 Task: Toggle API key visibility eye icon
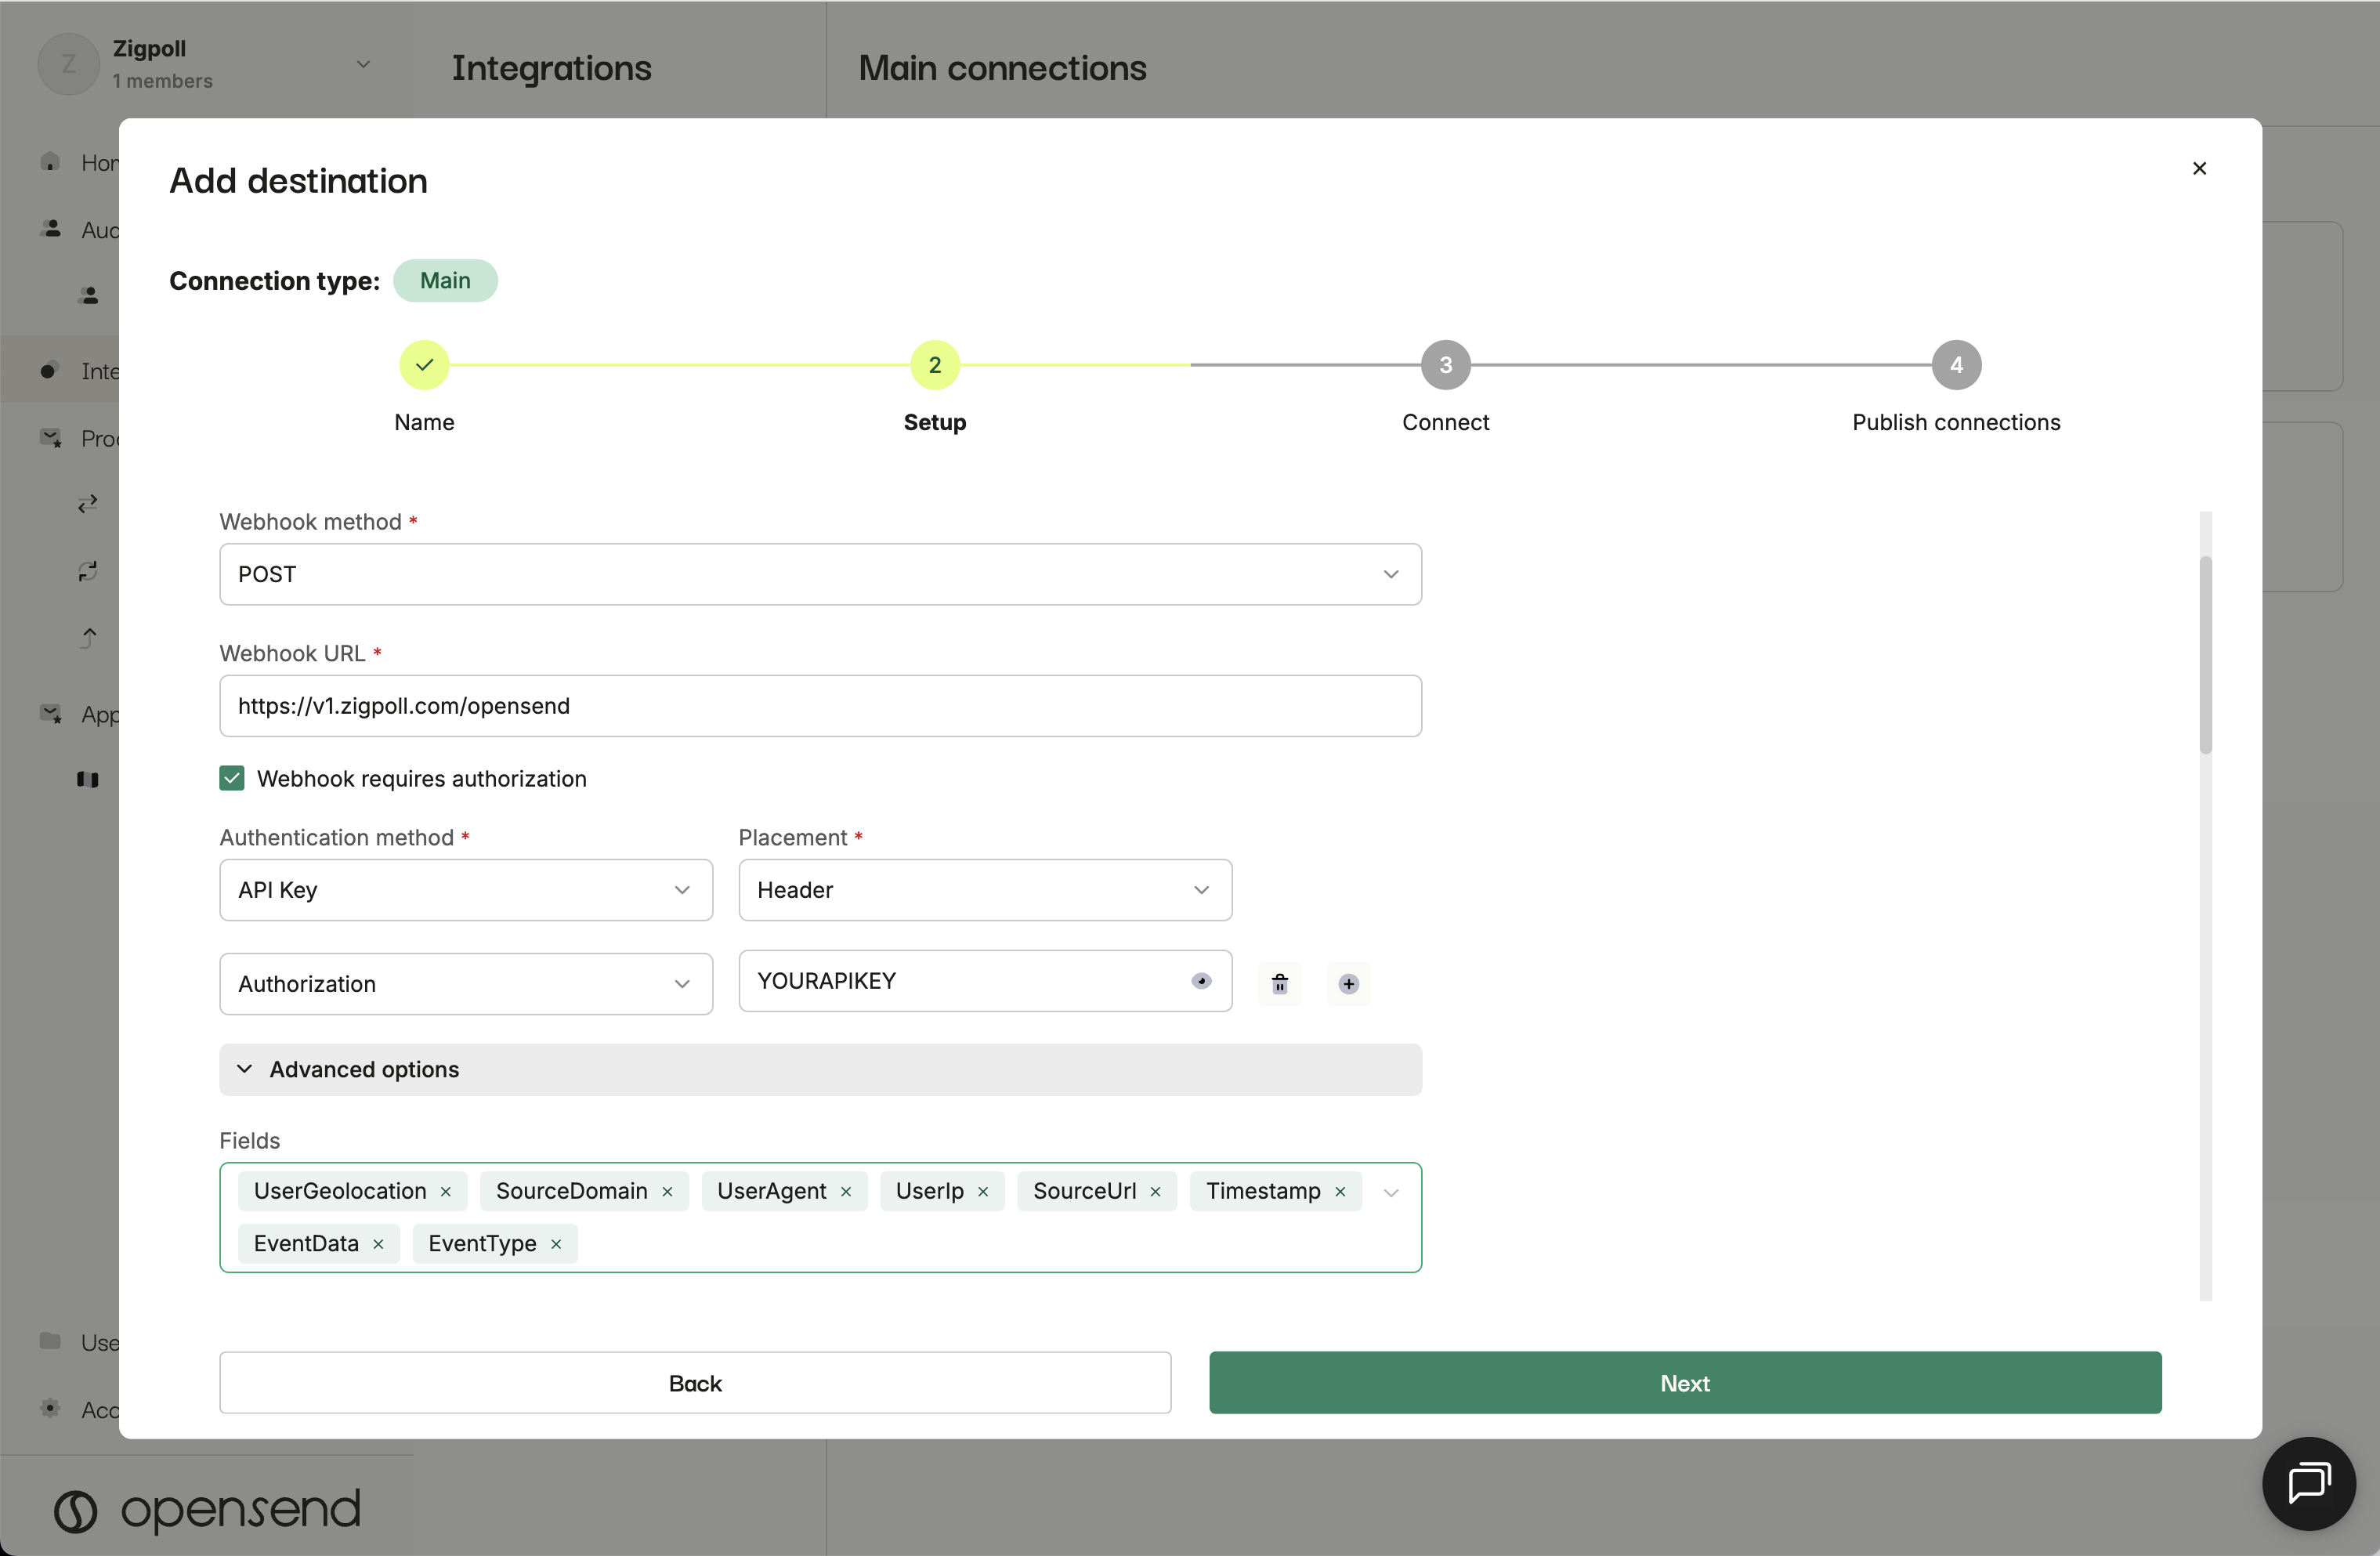pyautogui.click(x=1201, y=981)
